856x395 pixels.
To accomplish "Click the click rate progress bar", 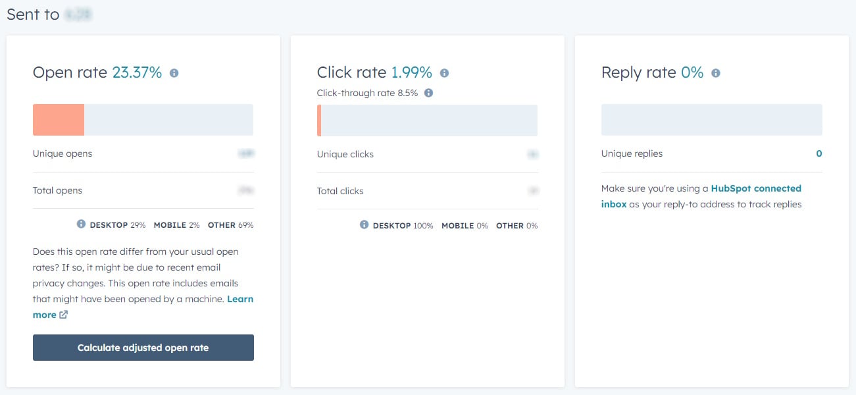I will (x=427, y=120).
